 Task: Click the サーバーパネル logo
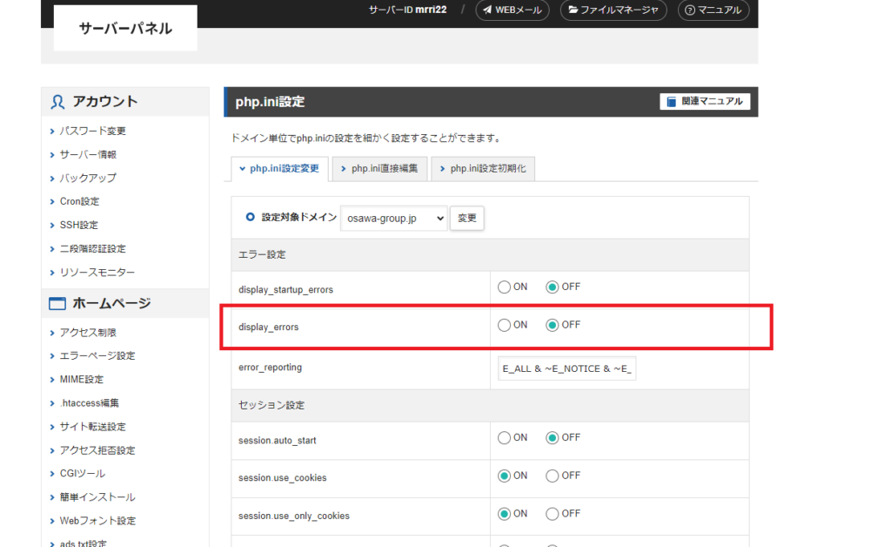point(125,29)
